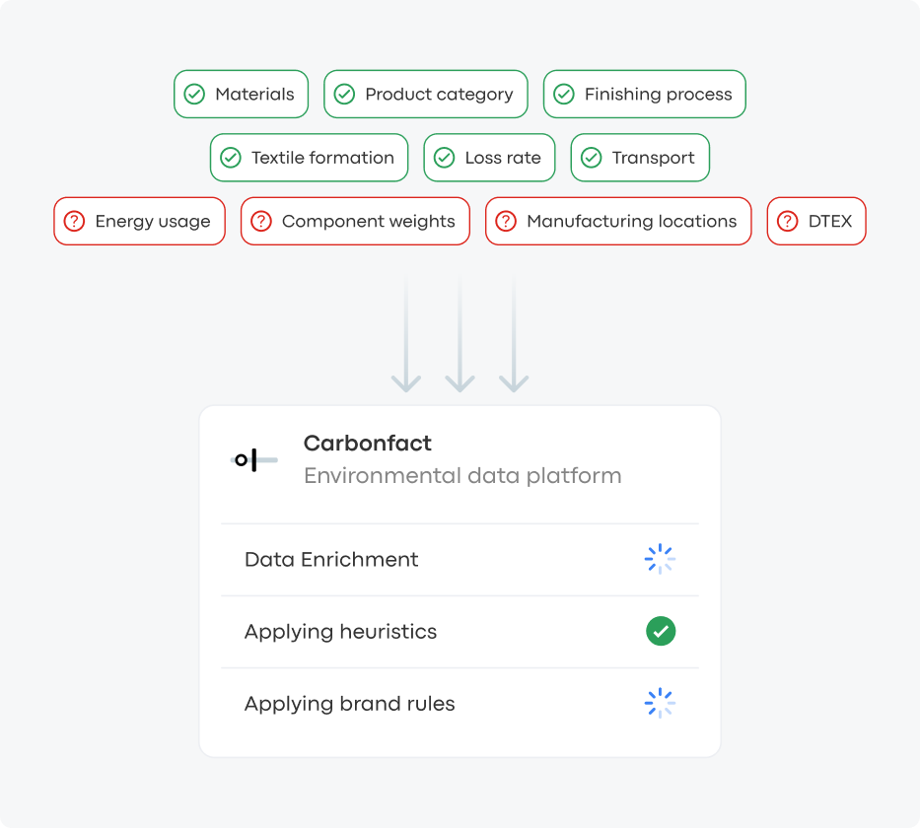
Task: Click the Environmental data platform subtitle
Action: coord(462,475)
